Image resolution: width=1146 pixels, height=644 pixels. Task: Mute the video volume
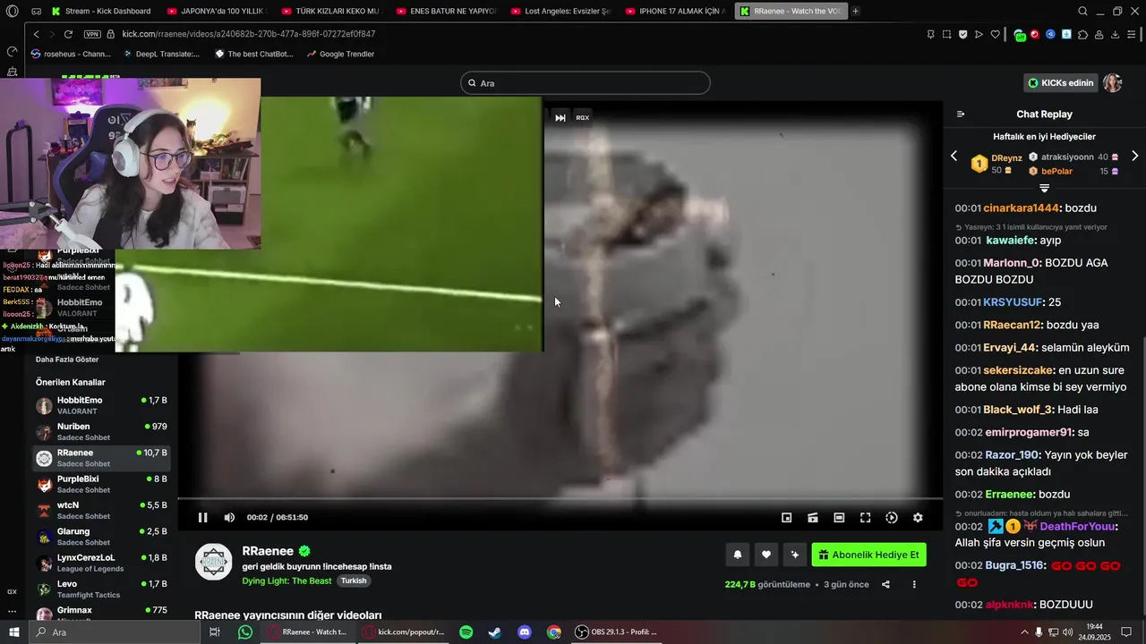[x=229, y=517]
